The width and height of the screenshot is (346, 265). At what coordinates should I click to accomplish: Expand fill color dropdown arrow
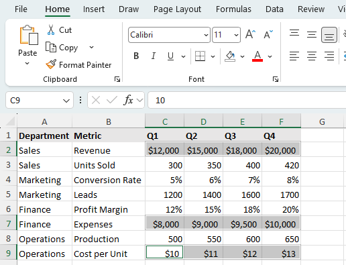[x=242, y=56]
